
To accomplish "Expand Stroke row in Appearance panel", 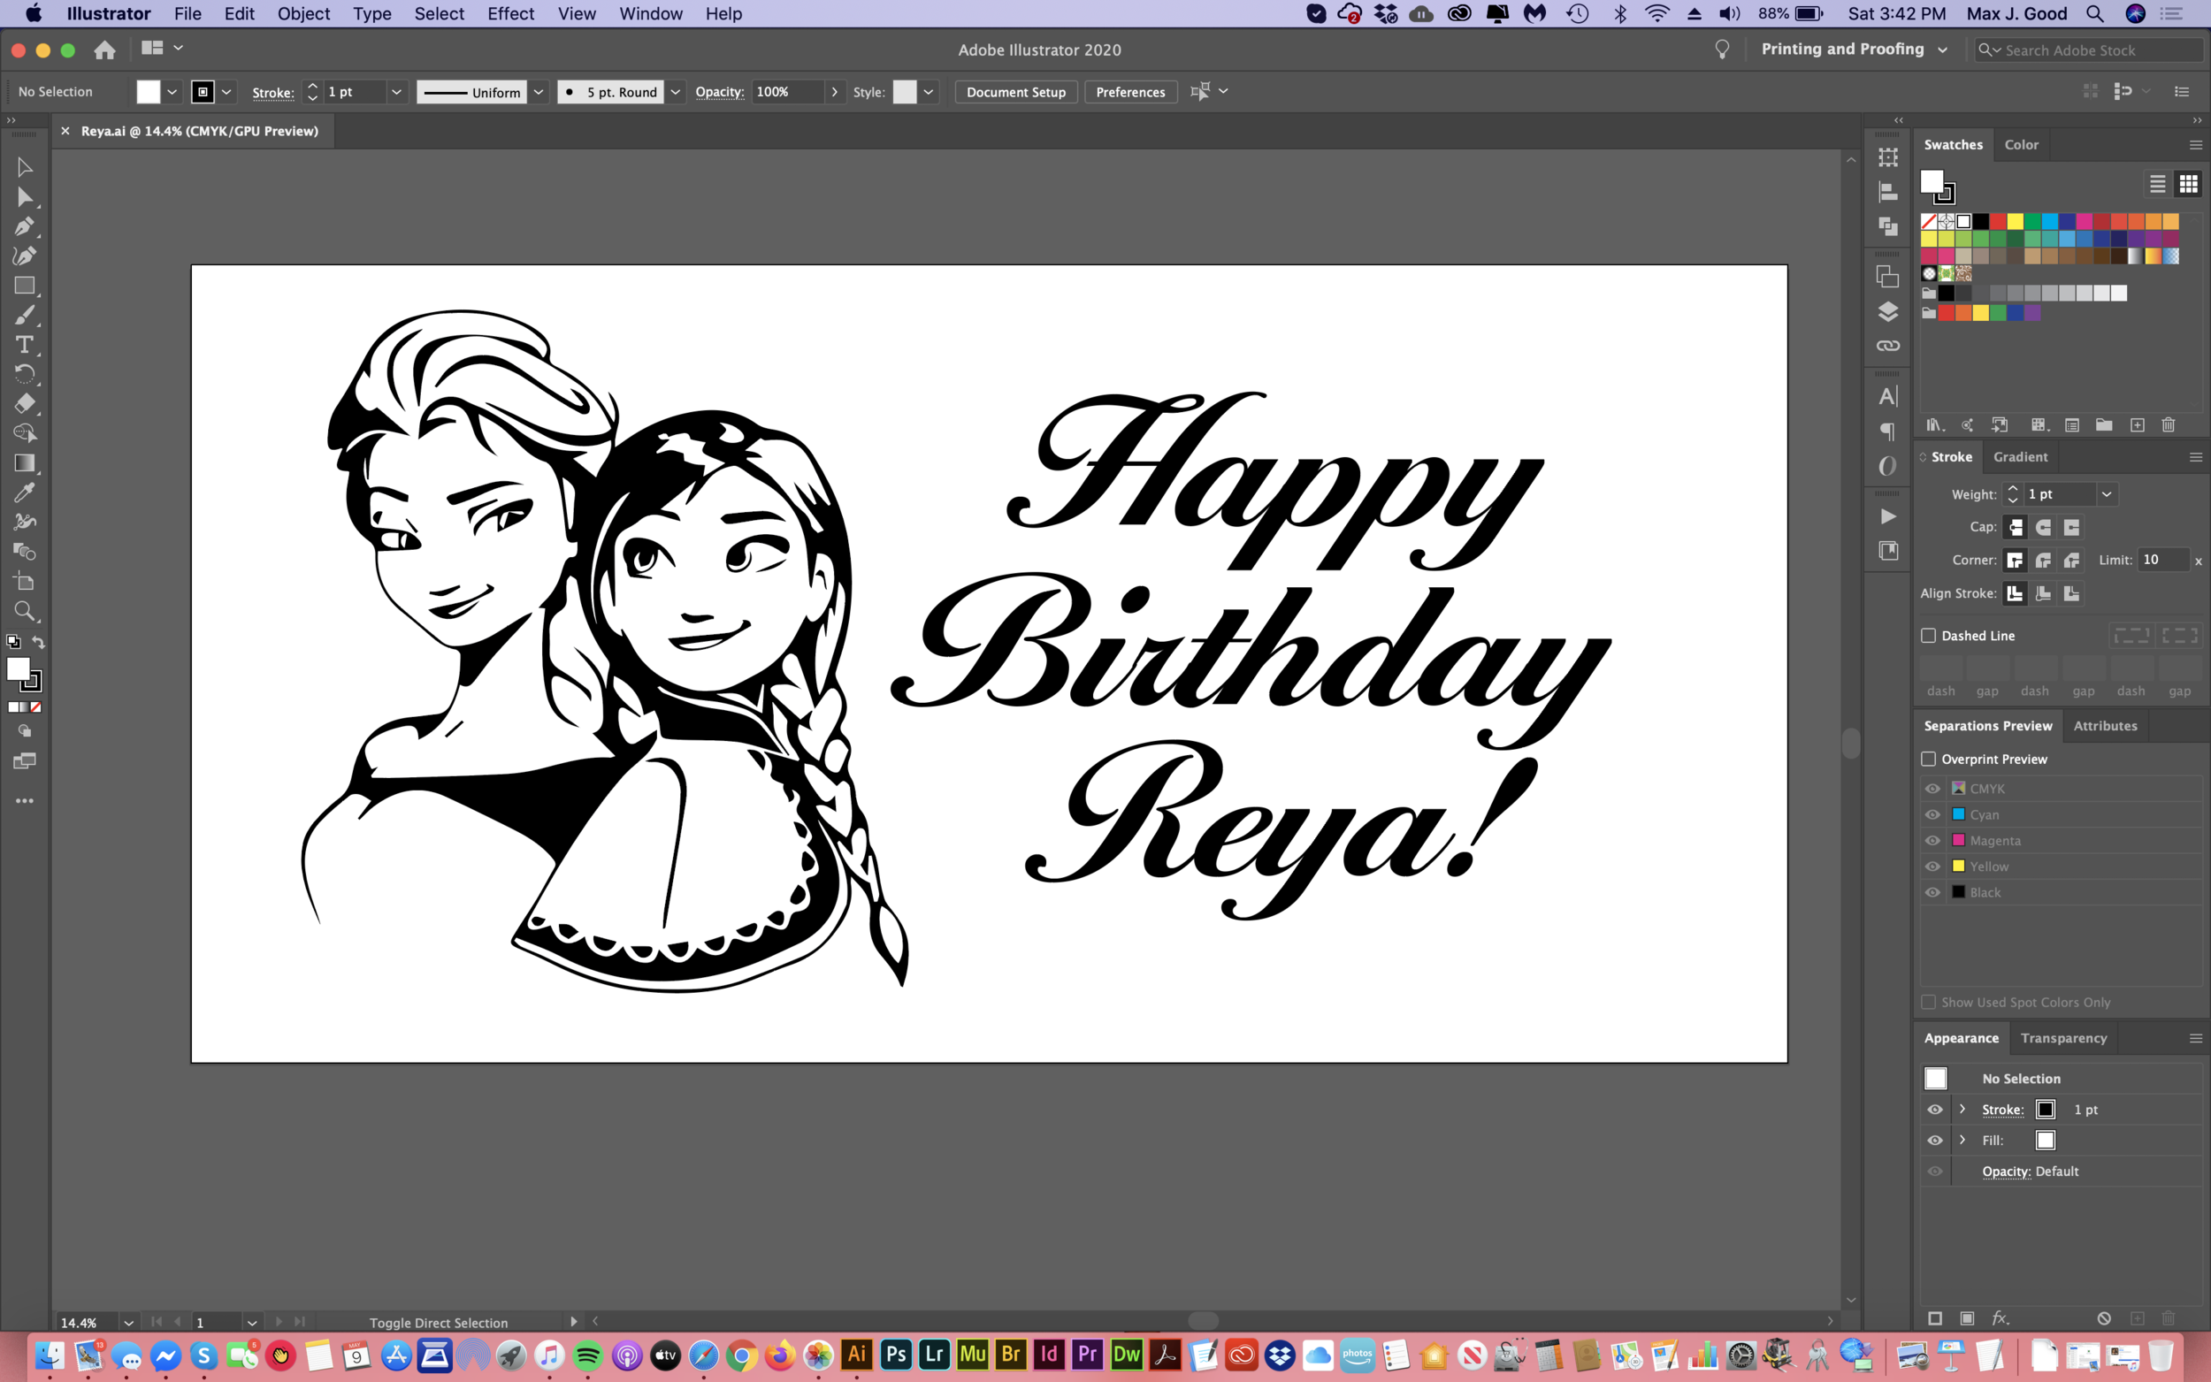I will (x=1962, y=1110).
